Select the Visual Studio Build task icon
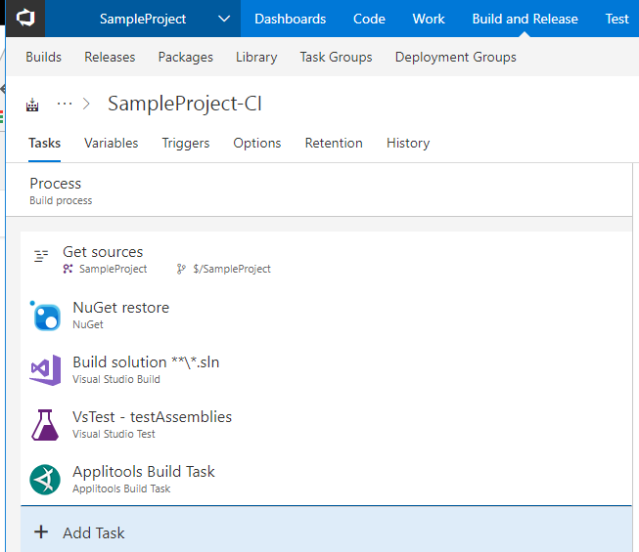639x552 pixels. 46,370
